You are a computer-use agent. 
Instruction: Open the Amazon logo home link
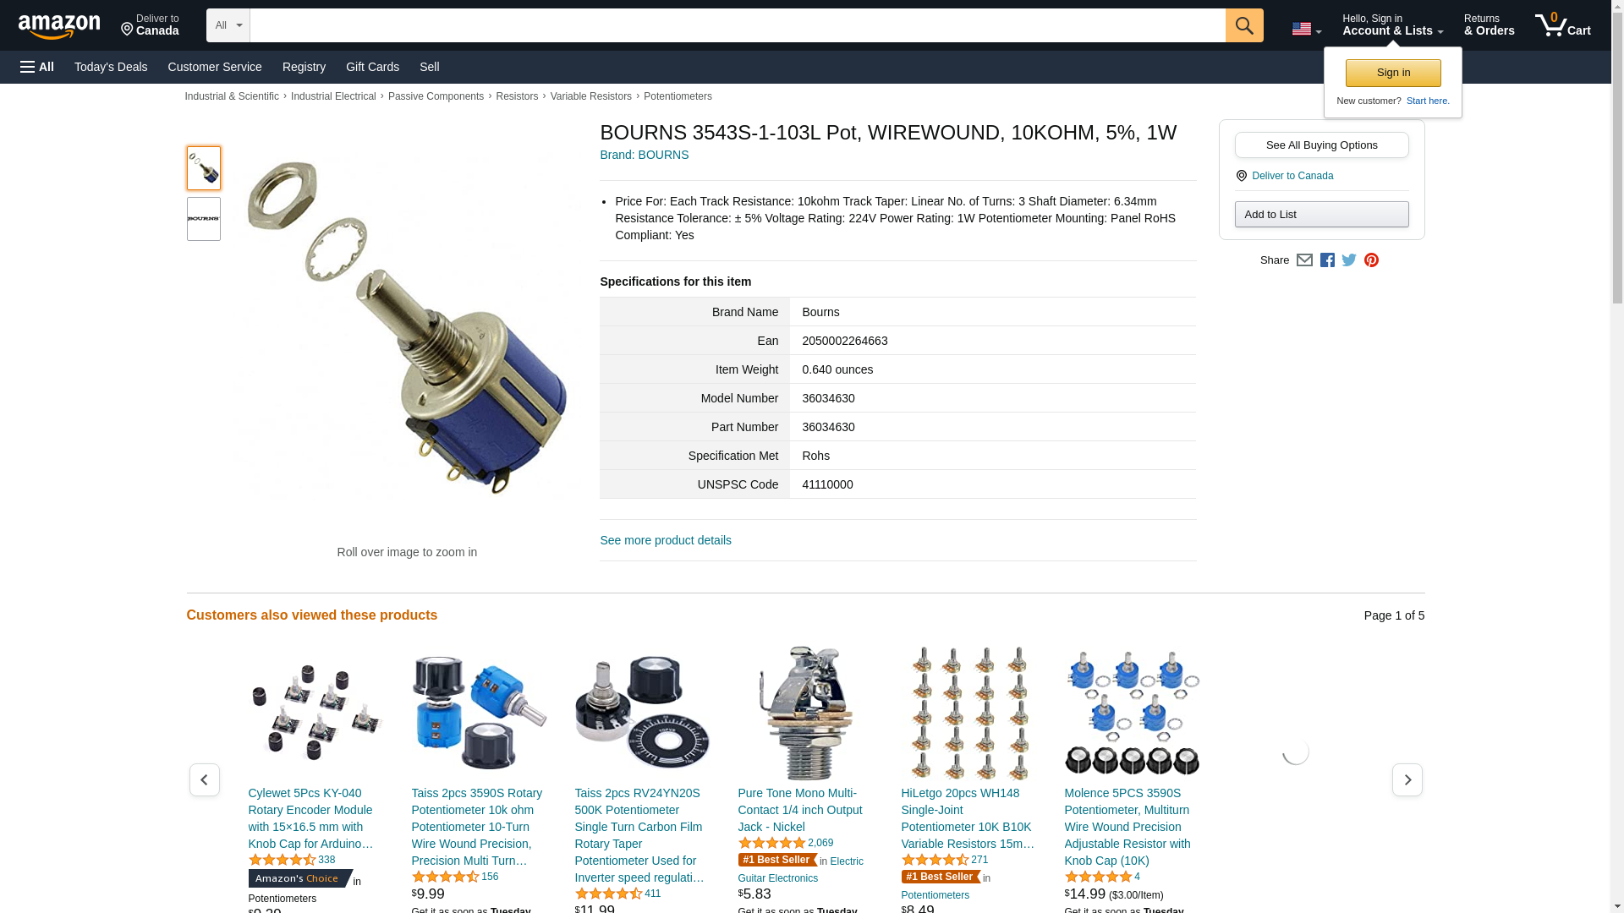[59, 26]
